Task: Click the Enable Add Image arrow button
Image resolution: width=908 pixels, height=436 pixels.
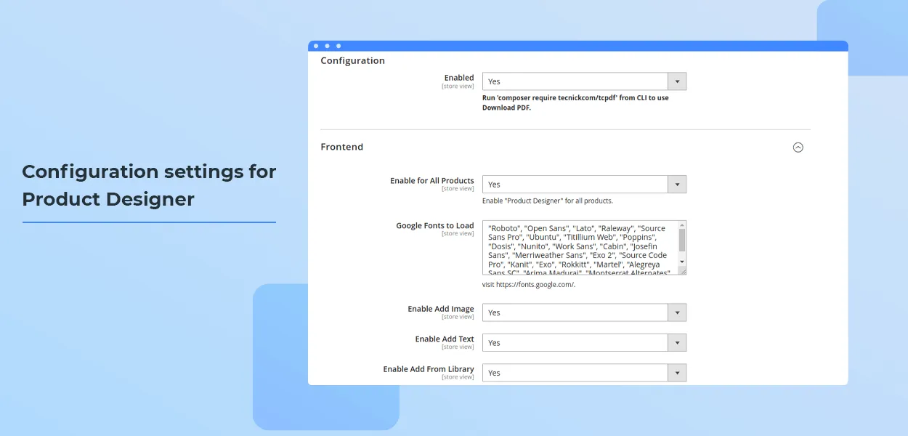Action: click(x=676, y=312)
